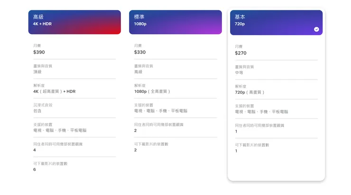
Task: Click 中等 quality in the 基本 plan
Action: pyautogui.click(x=239, y=73)
